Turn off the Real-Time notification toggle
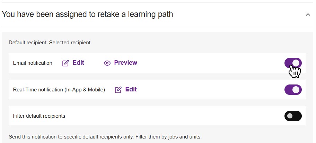This screenshot has height=143, width=316. [x=293, y=90]
